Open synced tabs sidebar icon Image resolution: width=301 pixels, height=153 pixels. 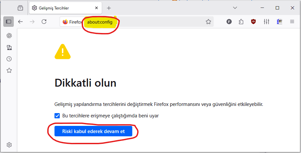click(x=9, y=47)
